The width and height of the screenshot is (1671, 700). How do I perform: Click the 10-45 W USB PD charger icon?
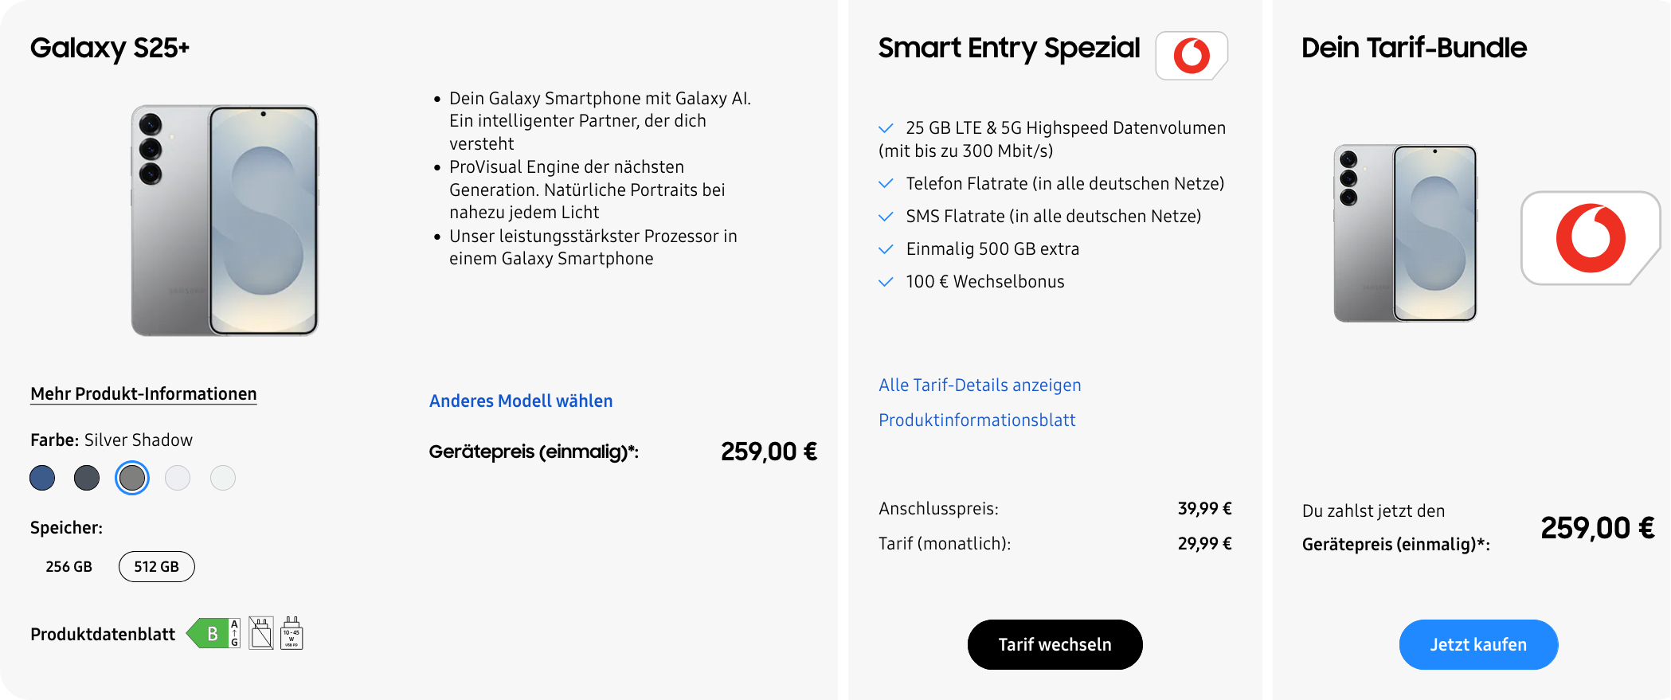pos(292,634)
